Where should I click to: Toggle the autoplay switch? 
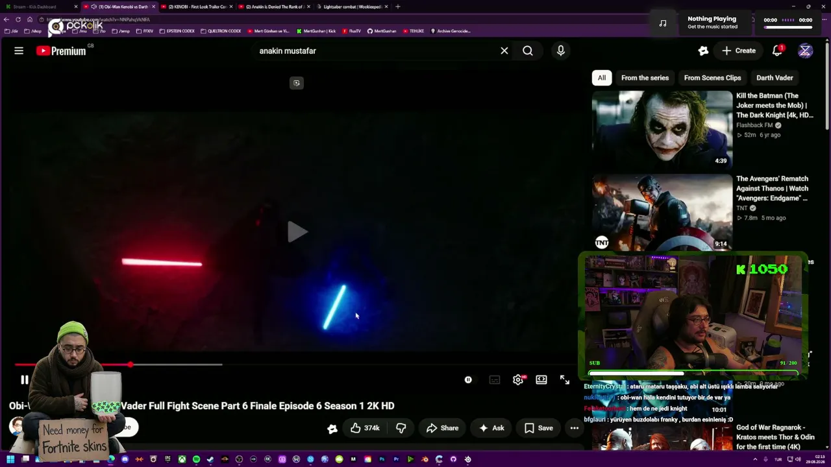pyautogui.click(x=467, y=380)
